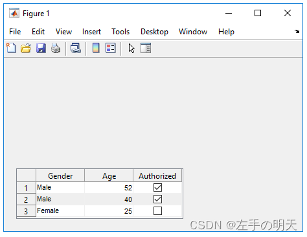Select the Age cell containing 52

pos(109,188)
